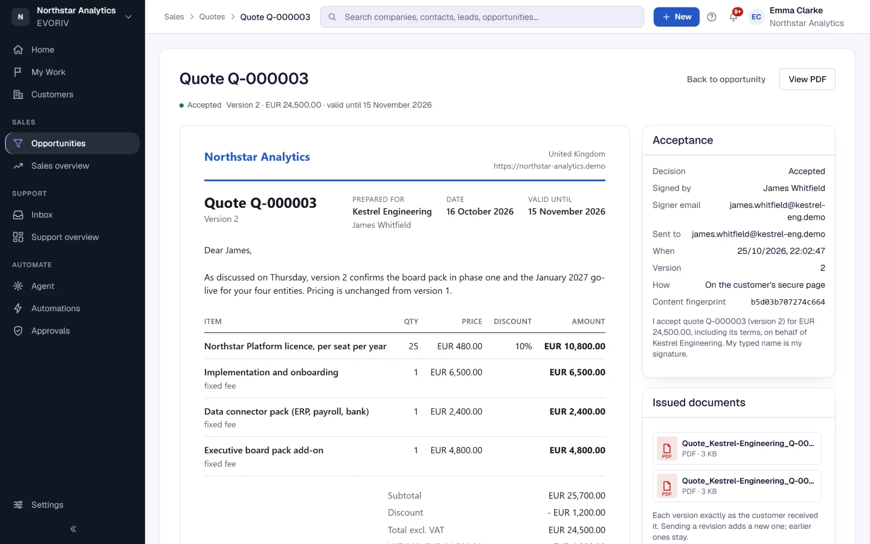The height and width of the screenshot is (544, 870).
Task: Click the Quotes breadcrumb link
Action: 212,17
